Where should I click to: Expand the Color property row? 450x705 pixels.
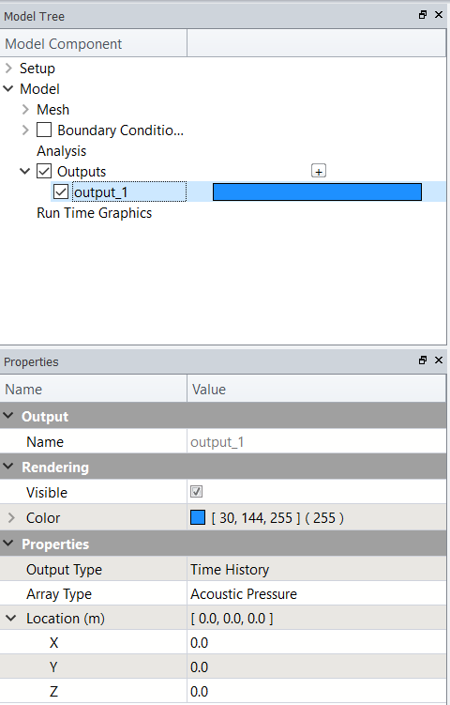pos(11,518)
